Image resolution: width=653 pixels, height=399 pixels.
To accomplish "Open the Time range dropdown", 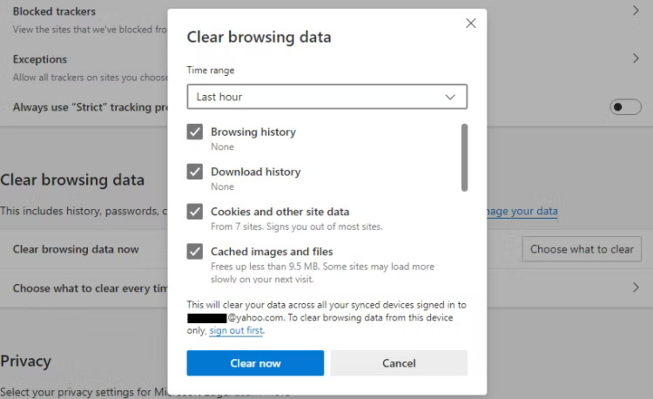I will (327, 97).
